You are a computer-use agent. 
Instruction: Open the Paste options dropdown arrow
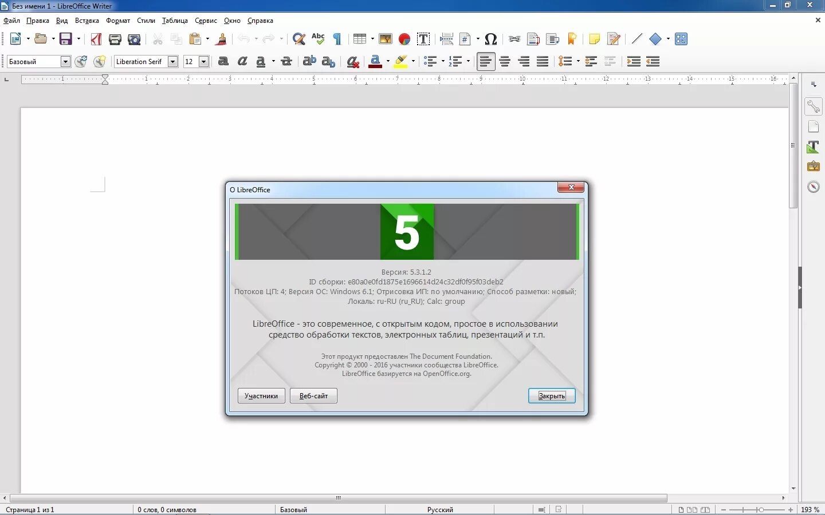pyautogui.click(x=207, y=39)
